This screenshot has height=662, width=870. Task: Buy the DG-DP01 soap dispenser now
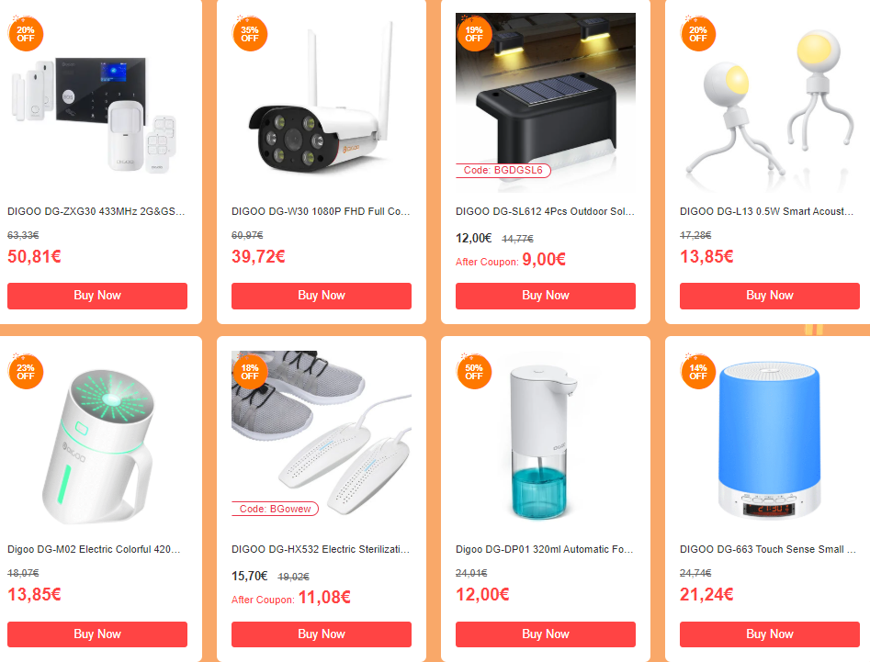point(546,634)
